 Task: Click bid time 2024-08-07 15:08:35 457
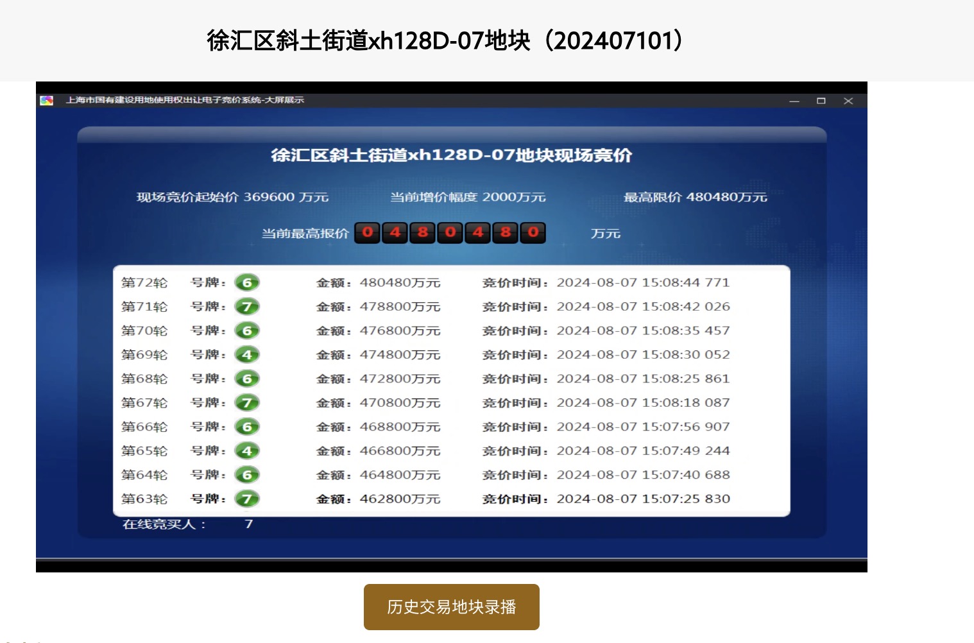pyautogui.click(x=644, y=331)
